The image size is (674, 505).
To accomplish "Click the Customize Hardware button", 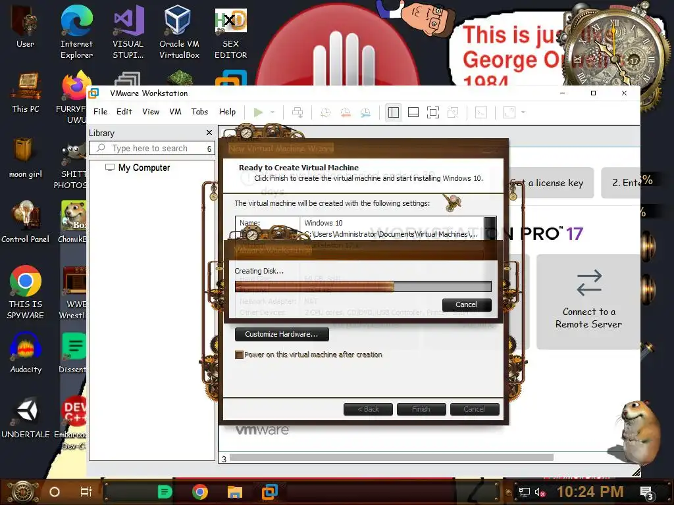I will tap(282, 334).
